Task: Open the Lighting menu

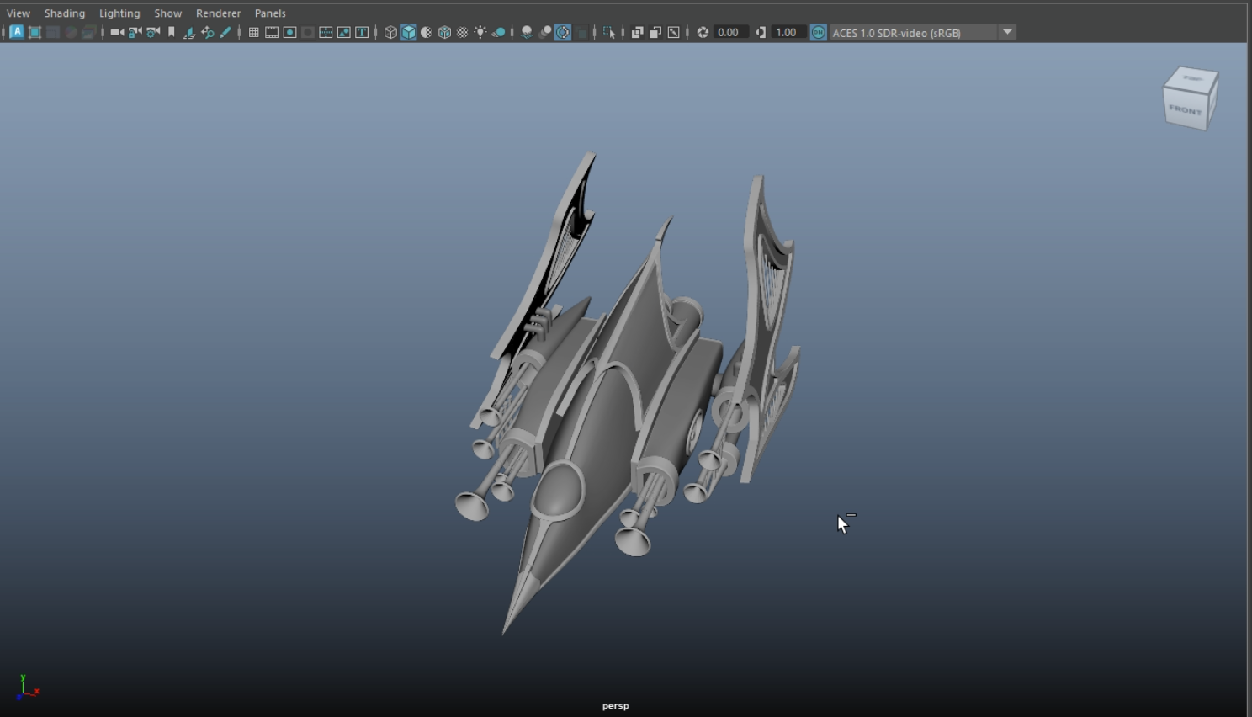Action: [119, 13]
